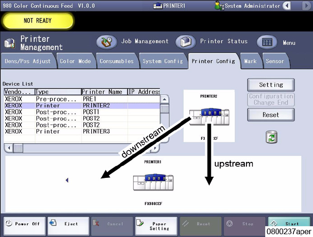Screen dimensions: 313x237
Task: Click device list scroll up arrow
Action: point(164,99)
